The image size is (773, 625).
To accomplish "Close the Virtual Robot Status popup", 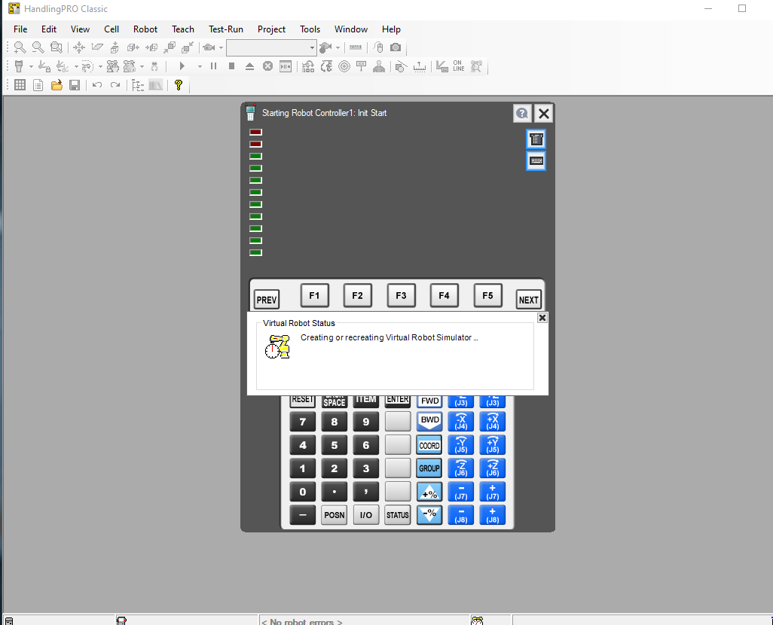I will coord(542,318).
